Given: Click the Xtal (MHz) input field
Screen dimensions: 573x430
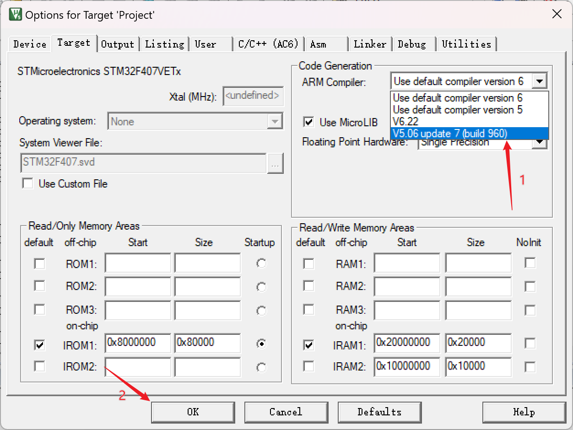Looking at the screenshot, I should pos(253,97).
